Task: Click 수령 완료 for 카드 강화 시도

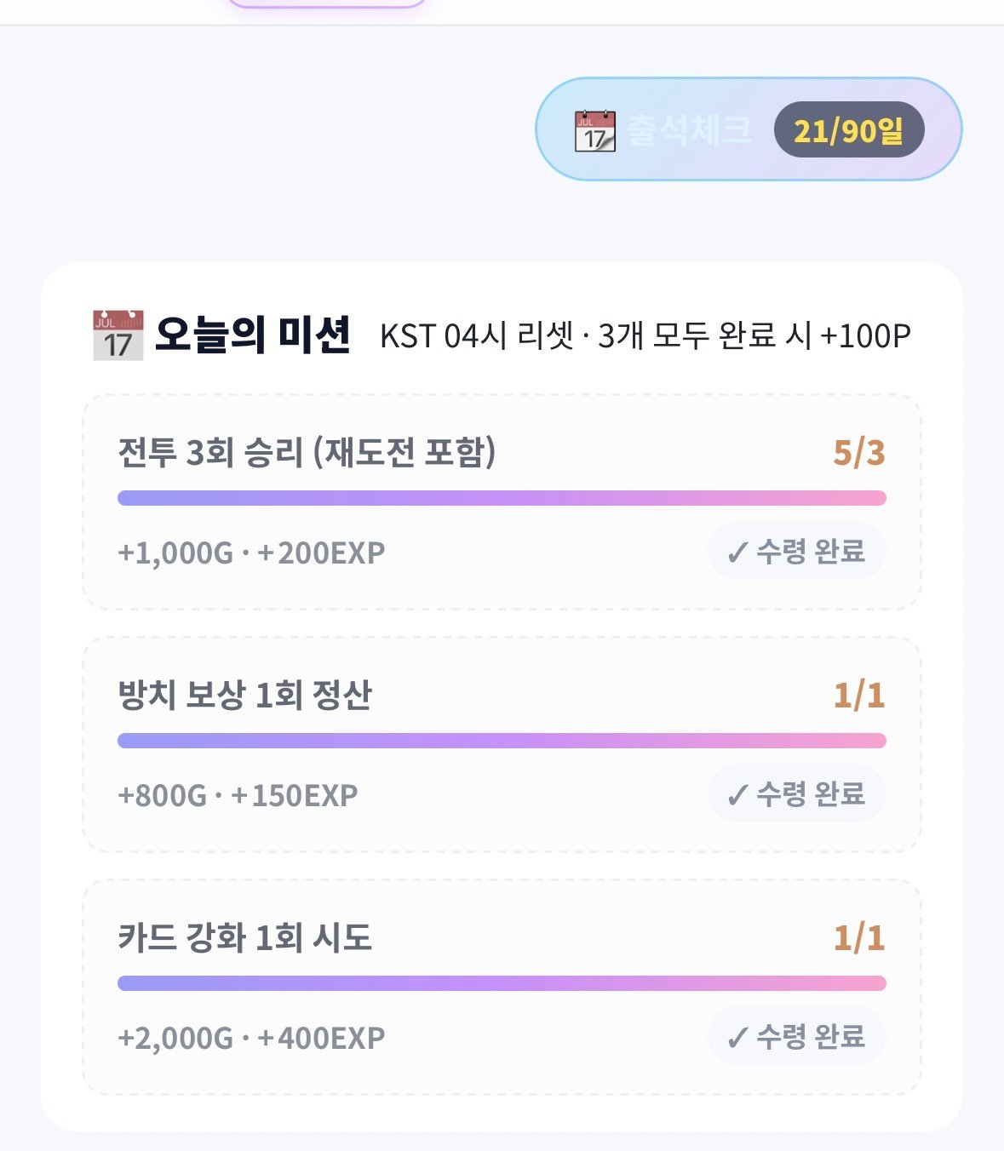Action: click(796, 1037)
